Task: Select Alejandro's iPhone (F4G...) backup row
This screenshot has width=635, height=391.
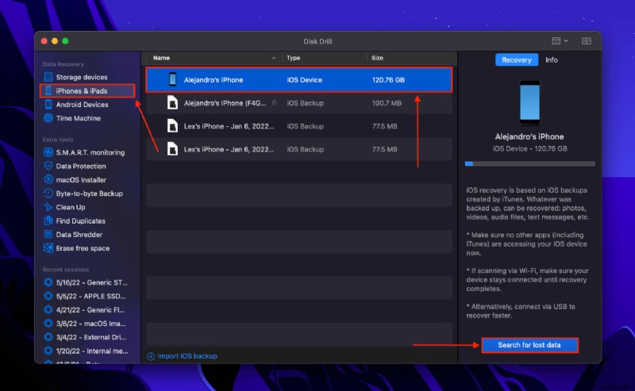Action: click(299, 103)
